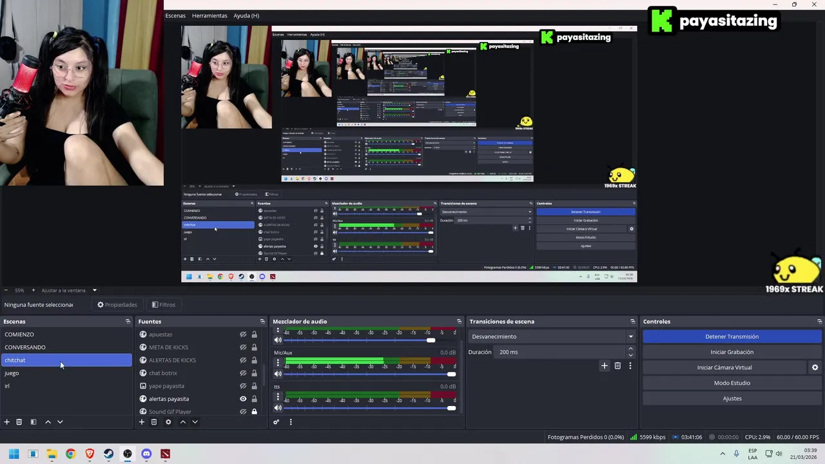Open source properties gear in the Fuentes toolbar

(x=168, y=422)
